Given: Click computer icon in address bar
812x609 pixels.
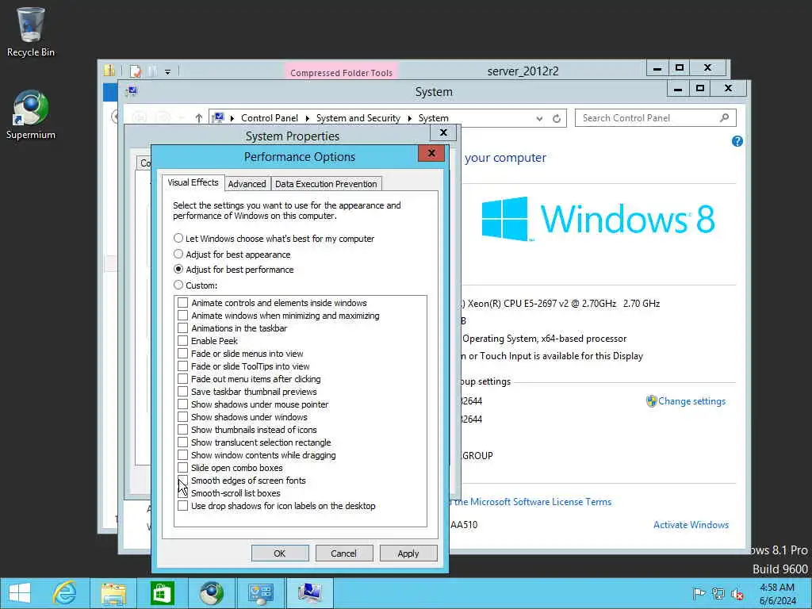Looking at the screenshot, I should click(x=218, y=118).
